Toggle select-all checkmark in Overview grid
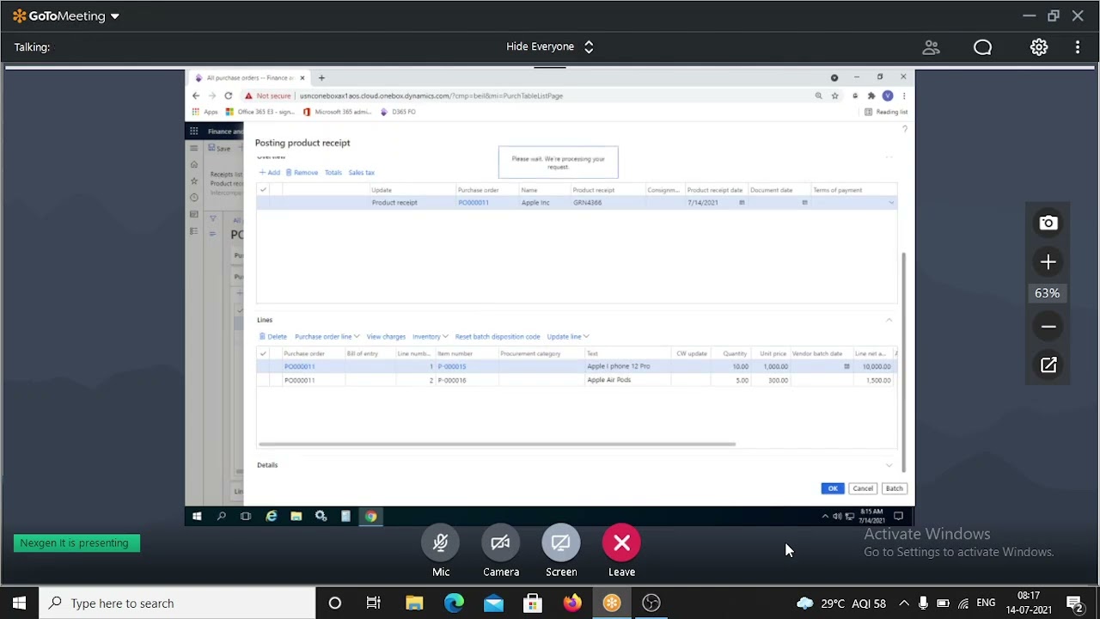 pos(263,190)
